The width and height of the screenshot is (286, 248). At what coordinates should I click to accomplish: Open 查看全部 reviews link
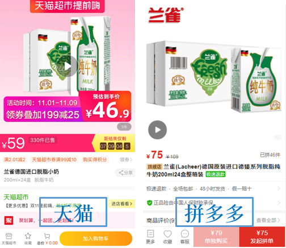[x=268, y=220]
